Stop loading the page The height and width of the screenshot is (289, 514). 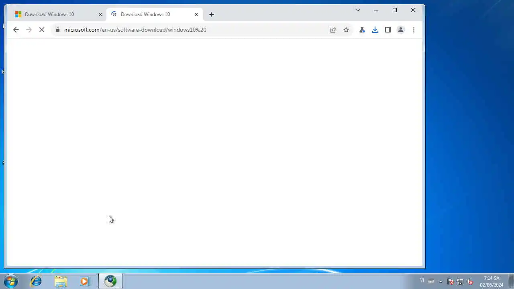42,30
